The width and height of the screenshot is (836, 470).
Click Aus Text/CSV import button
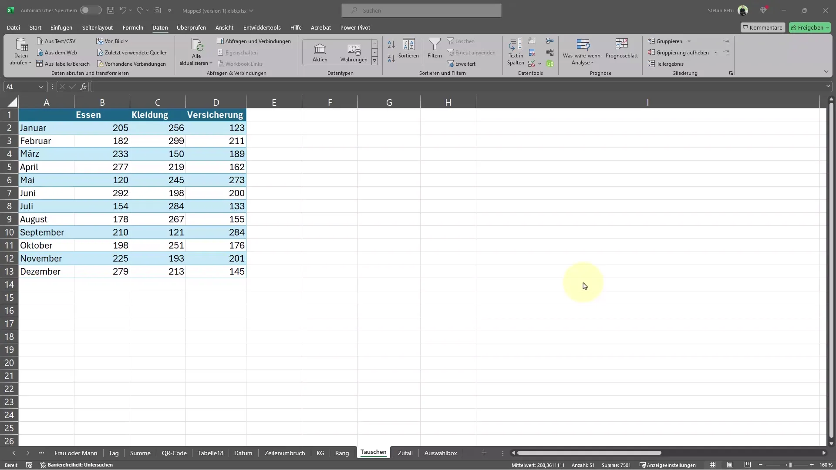pyautogui.click(x=56, y=41)
